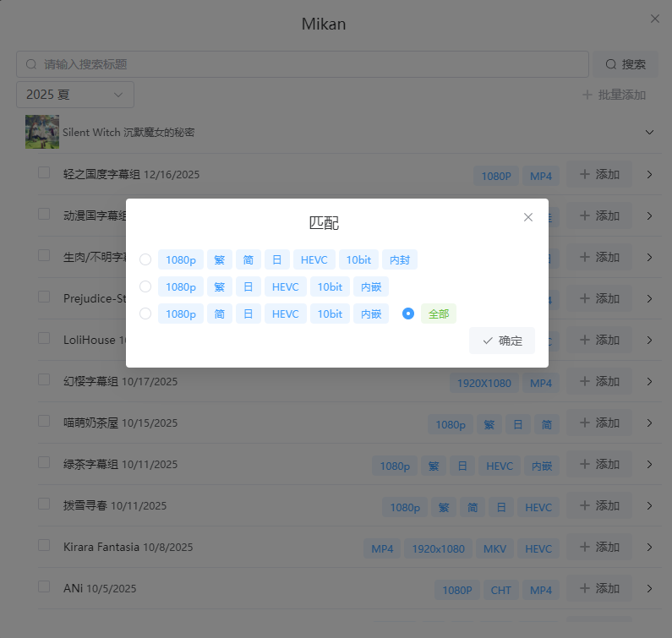This screenshot has height=638, width=672.
Task: Check the 动漫国字幕组 checkbox
Action: [44, 214]
